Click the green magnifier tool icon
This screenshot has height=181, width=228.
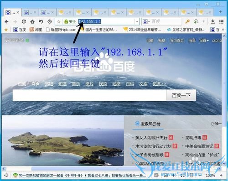196,21
